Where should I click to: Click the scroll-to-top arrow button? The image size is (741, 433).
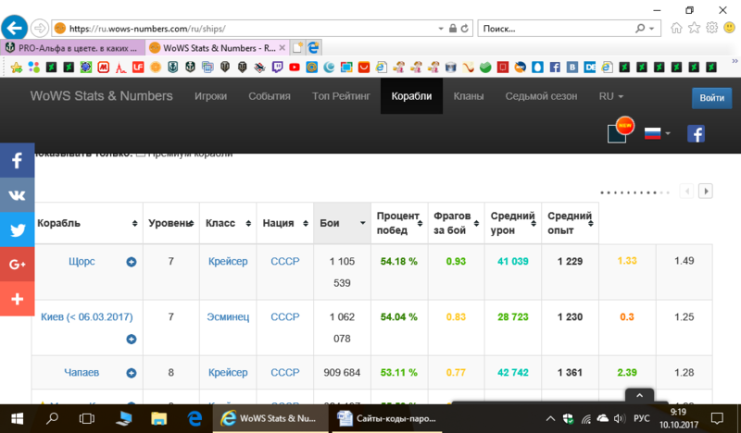pos(639,396)
